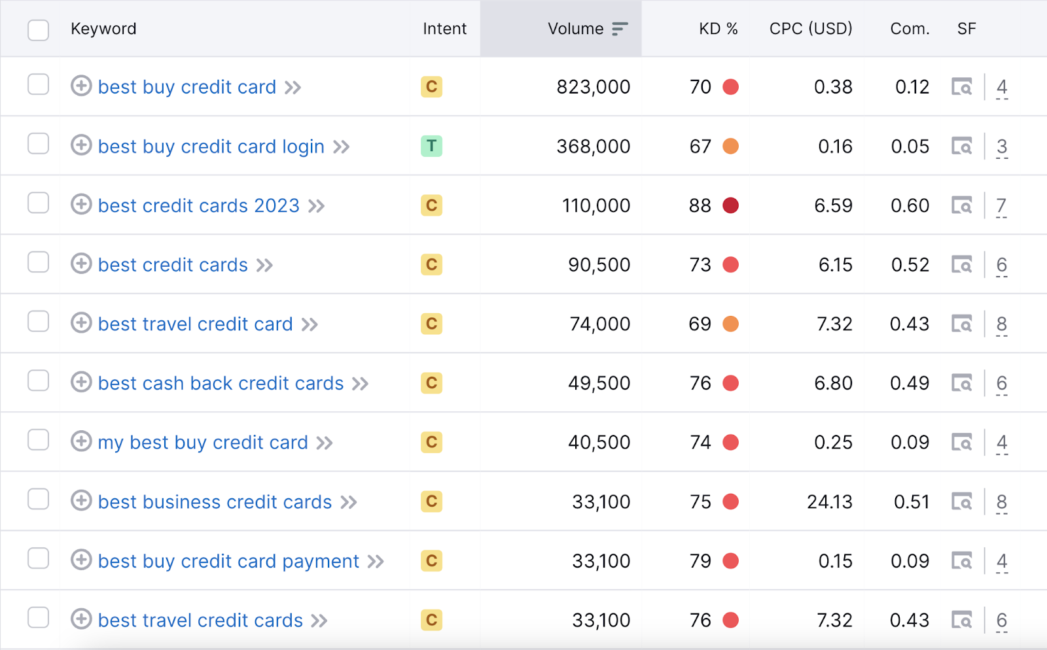Click the KD difficulty dot for "best credit cards 2023"
Screen dimensions: 1047x650
click(731, 205)
